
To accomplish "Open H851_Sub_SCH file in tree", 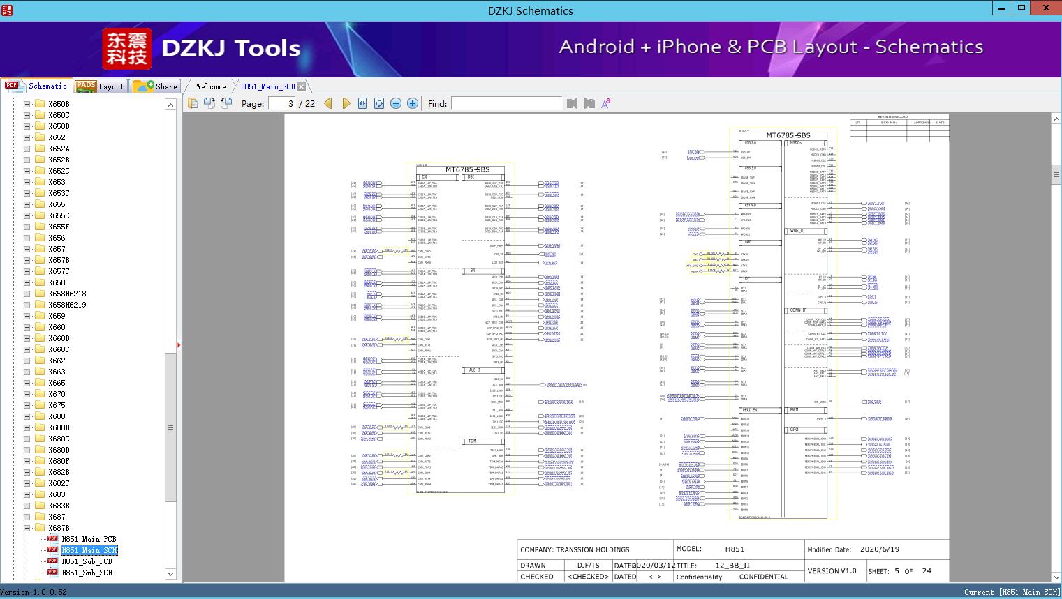I will tap(87, 573).
